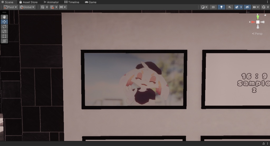270x146 pixels.
Task: Click the orientation overlay drag handle
Action: pyautogui.click(x=248, y=12)
